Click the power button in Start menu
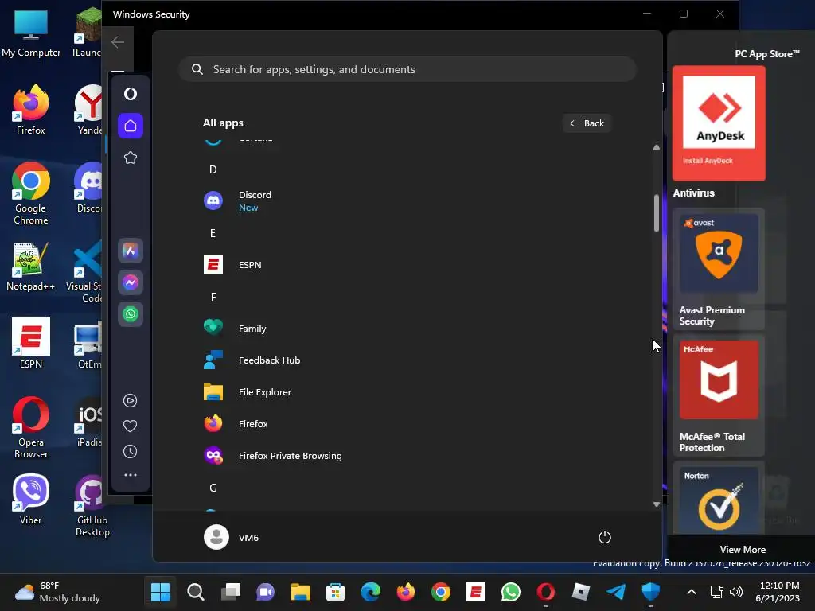This screenshot has height=611, width=815. (x=605, y=537)
